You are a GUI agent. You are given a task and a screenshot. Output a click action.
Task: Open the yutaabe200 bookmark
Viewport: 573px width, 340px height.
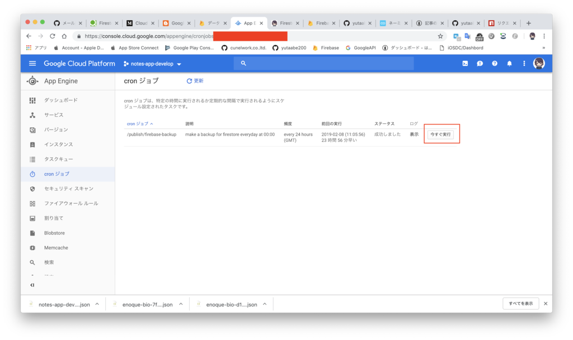pyautogui.click(x=289, y=48)
